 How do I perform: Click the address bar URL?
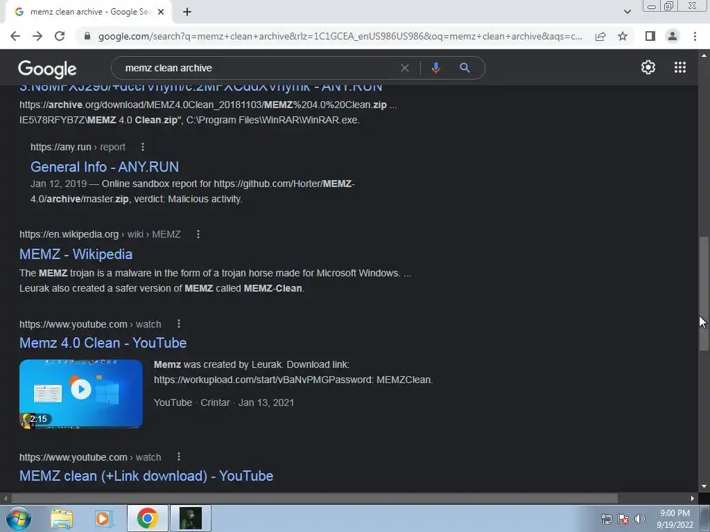click(340, 36)
